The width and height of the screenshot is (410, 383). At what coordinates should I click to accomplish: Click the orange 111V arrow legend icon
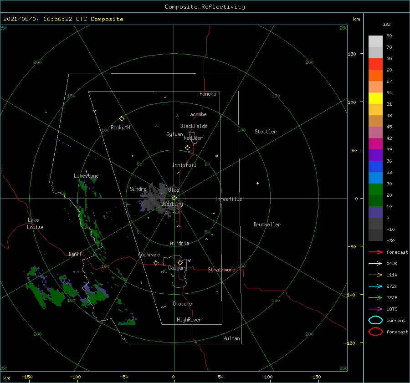click(375, 275)
